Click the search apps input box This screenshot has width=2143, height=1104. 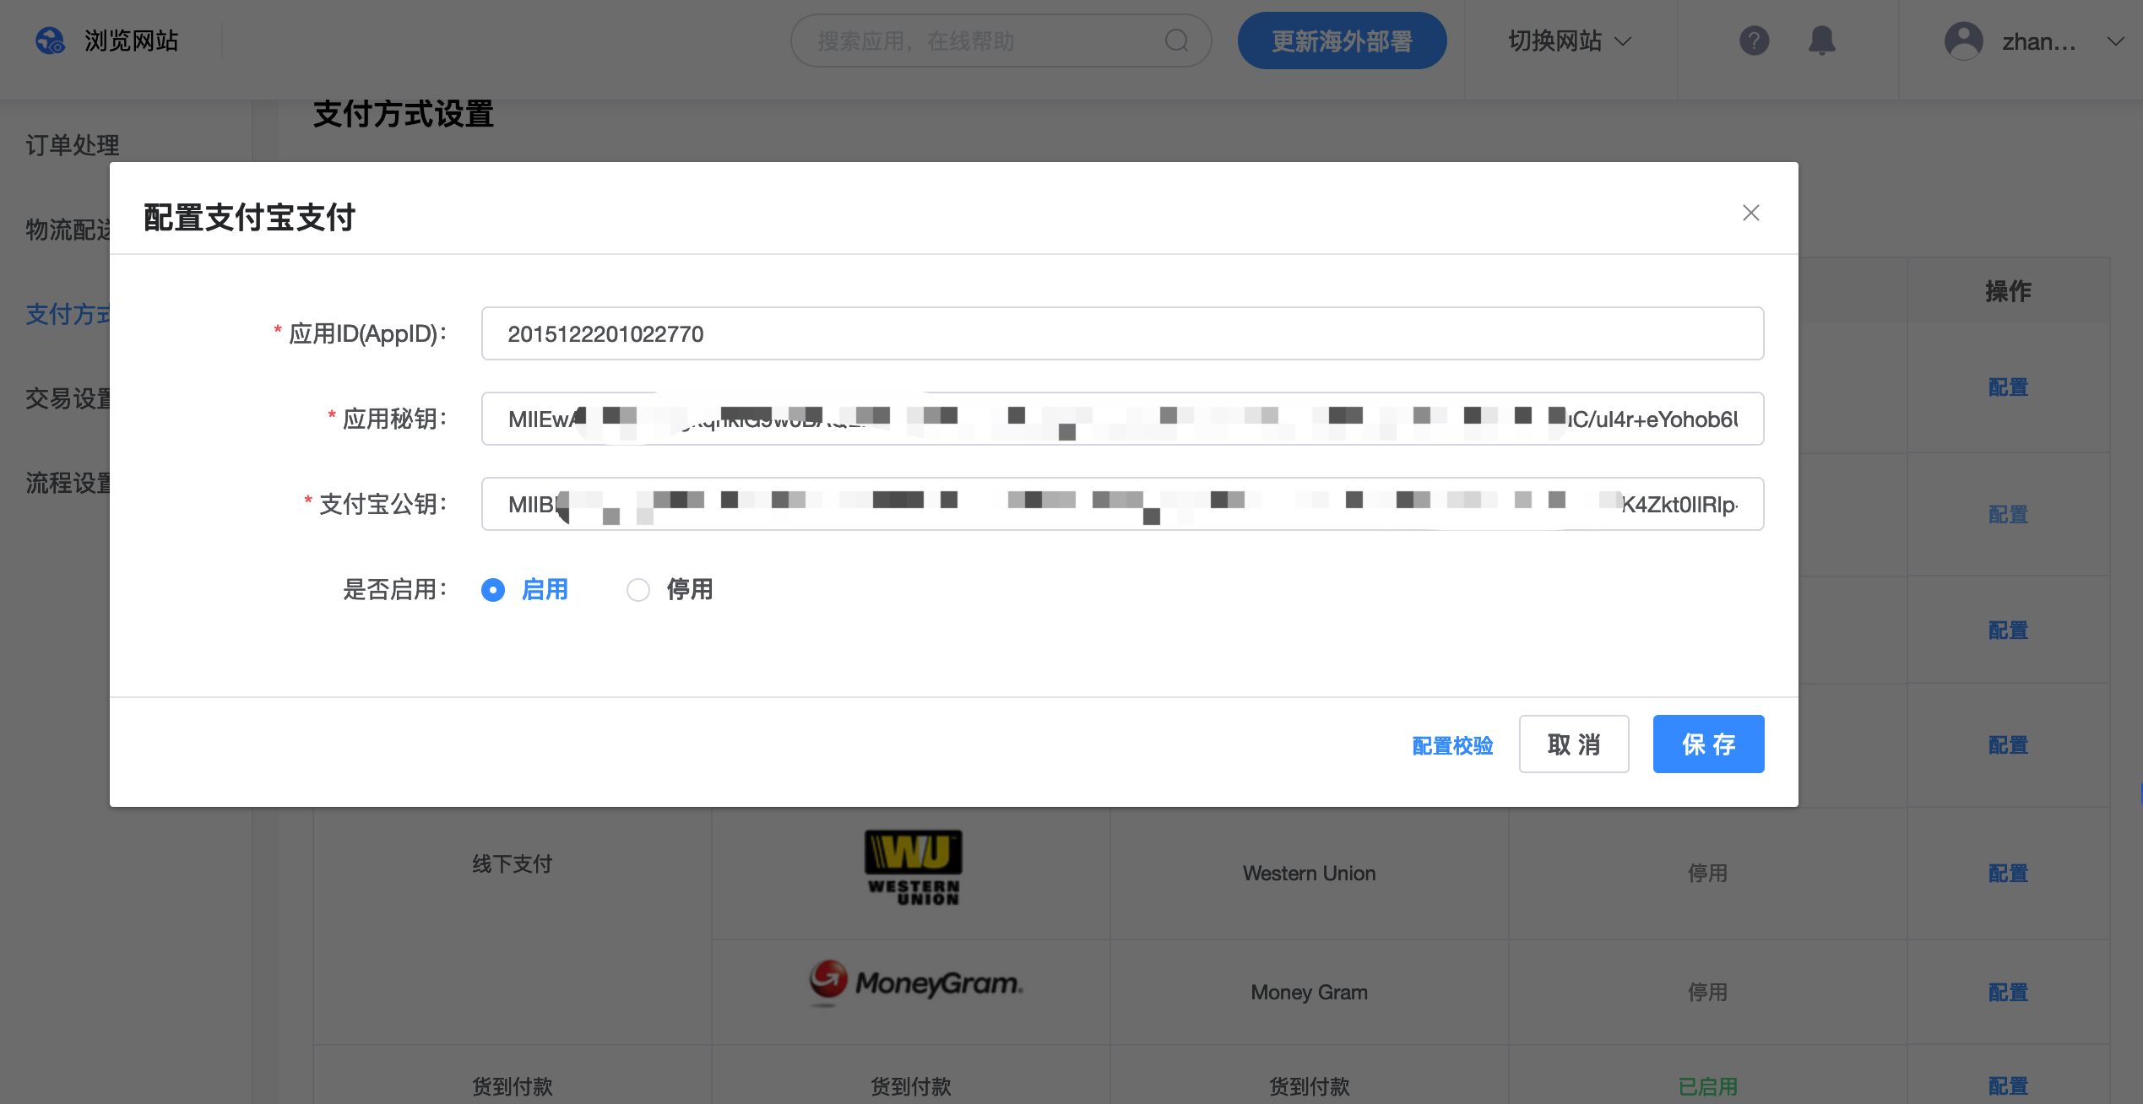(1001, 41)
